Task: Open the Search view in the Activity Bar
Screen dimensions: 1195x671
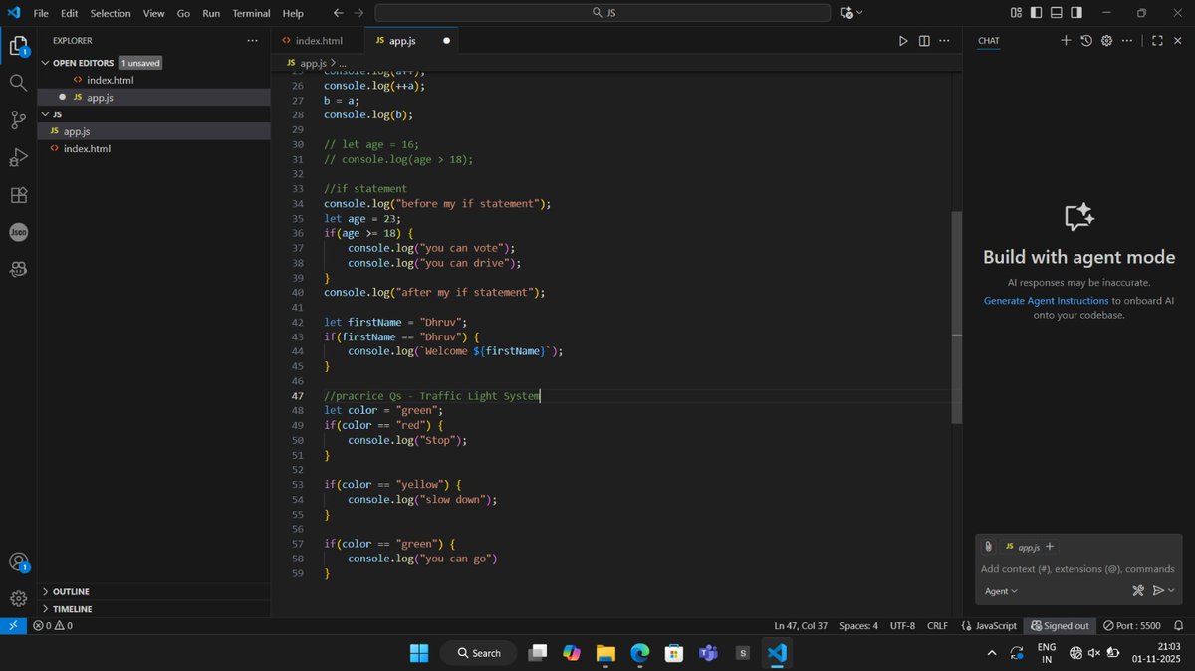Action: [x=18, y=83]
